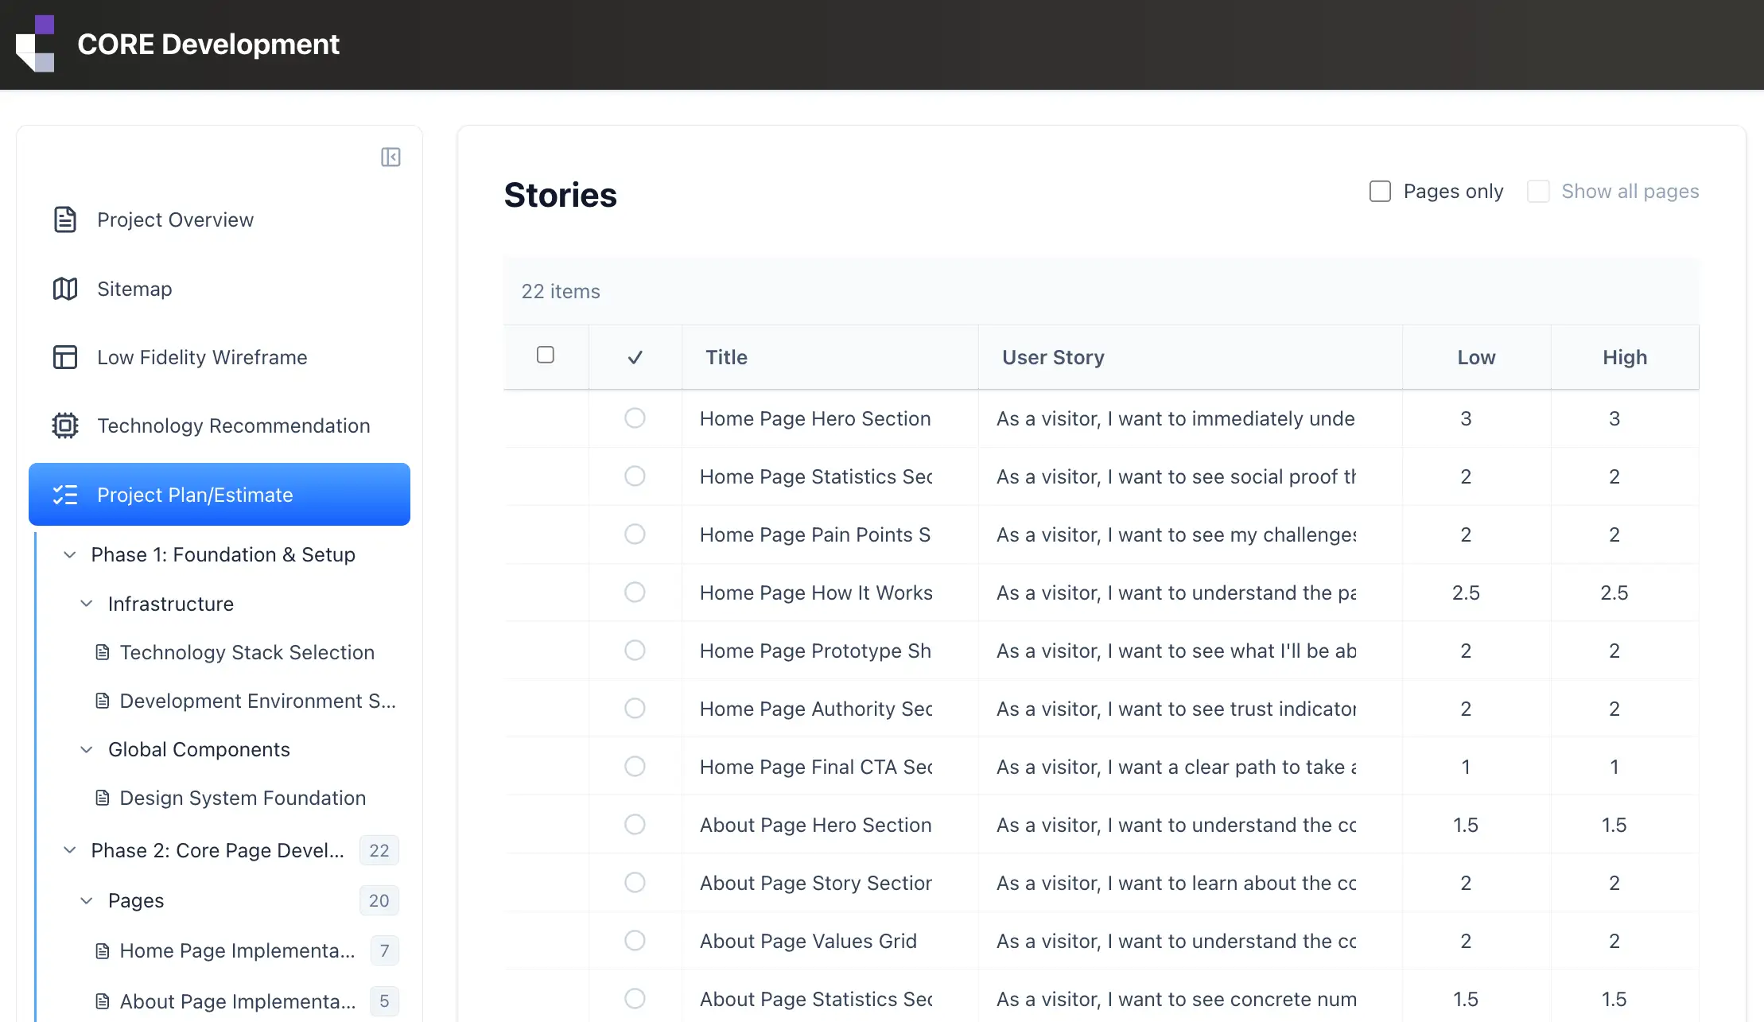Click the Show all pages link
Screen dimensions: 1764x1022
pos(1630,191)
